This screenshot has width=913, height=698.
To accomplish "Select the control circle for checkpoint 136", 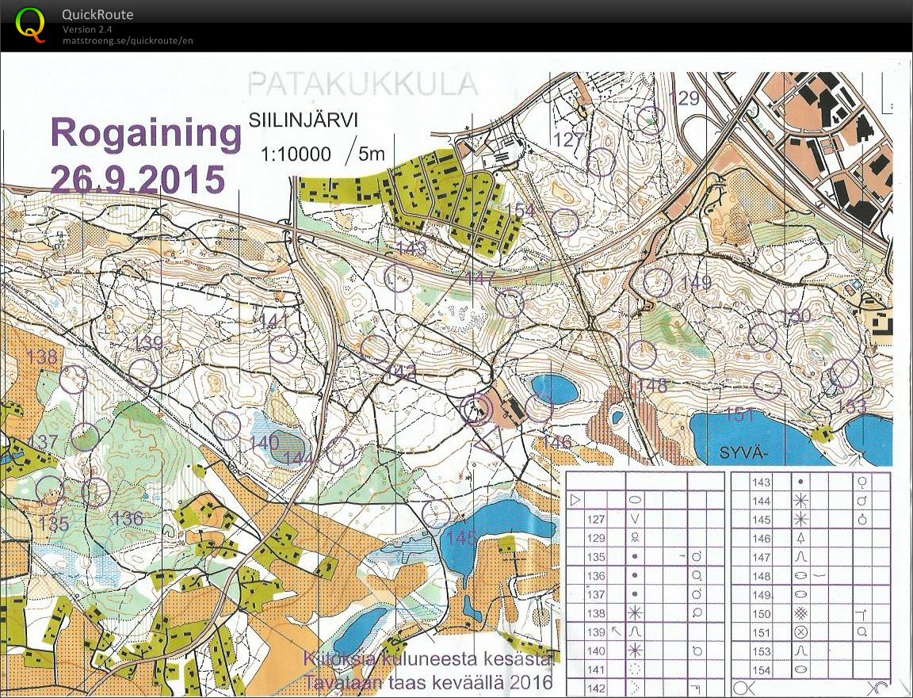I will coord(97,492).
